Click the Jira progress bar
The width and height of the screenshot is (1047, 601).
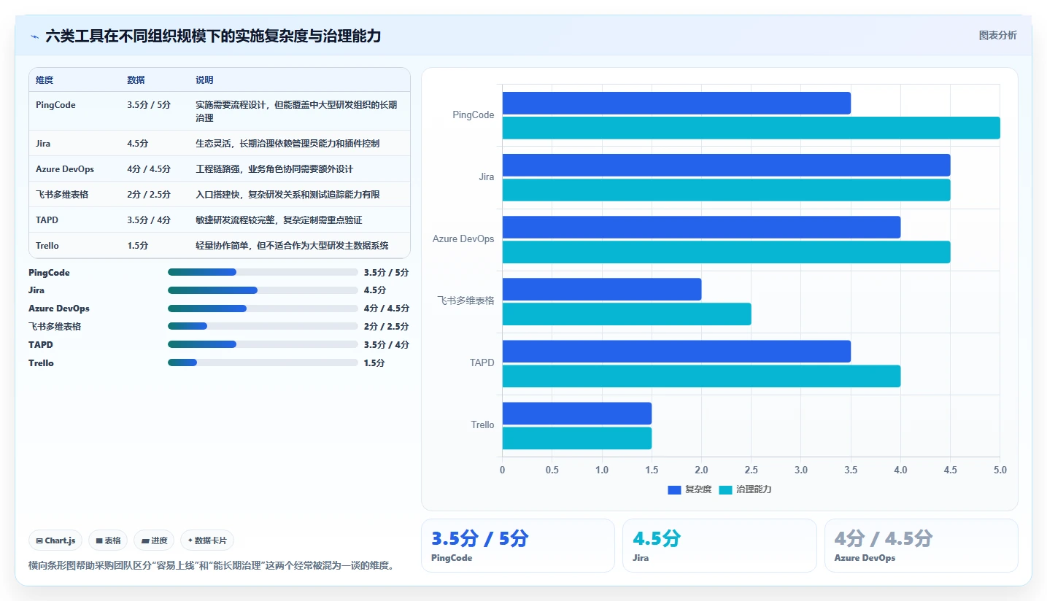[263, 290]
